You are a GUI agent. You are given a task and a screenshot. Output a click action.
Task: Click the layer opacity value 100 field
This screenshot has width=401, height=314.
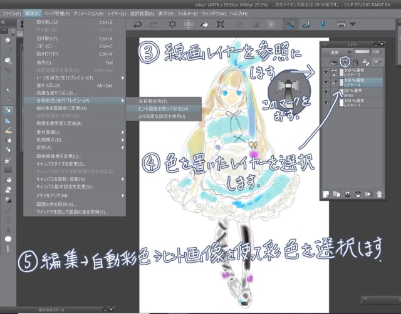(377, 52)
